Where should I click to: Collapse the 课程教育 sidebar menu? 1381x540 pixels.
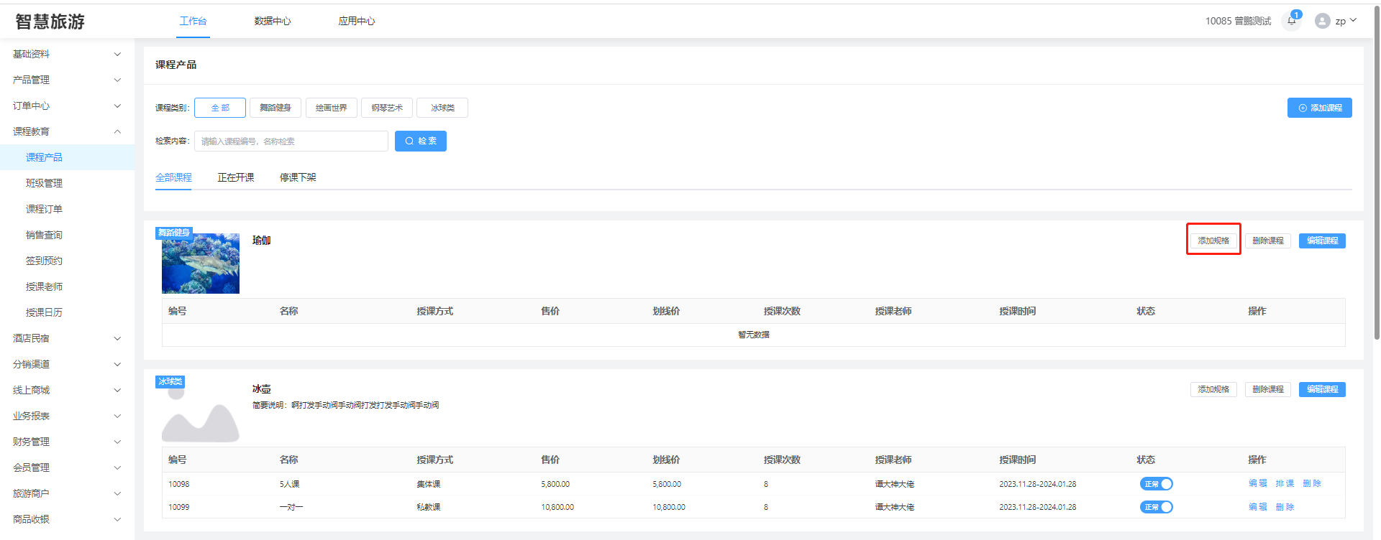(66, 131)
